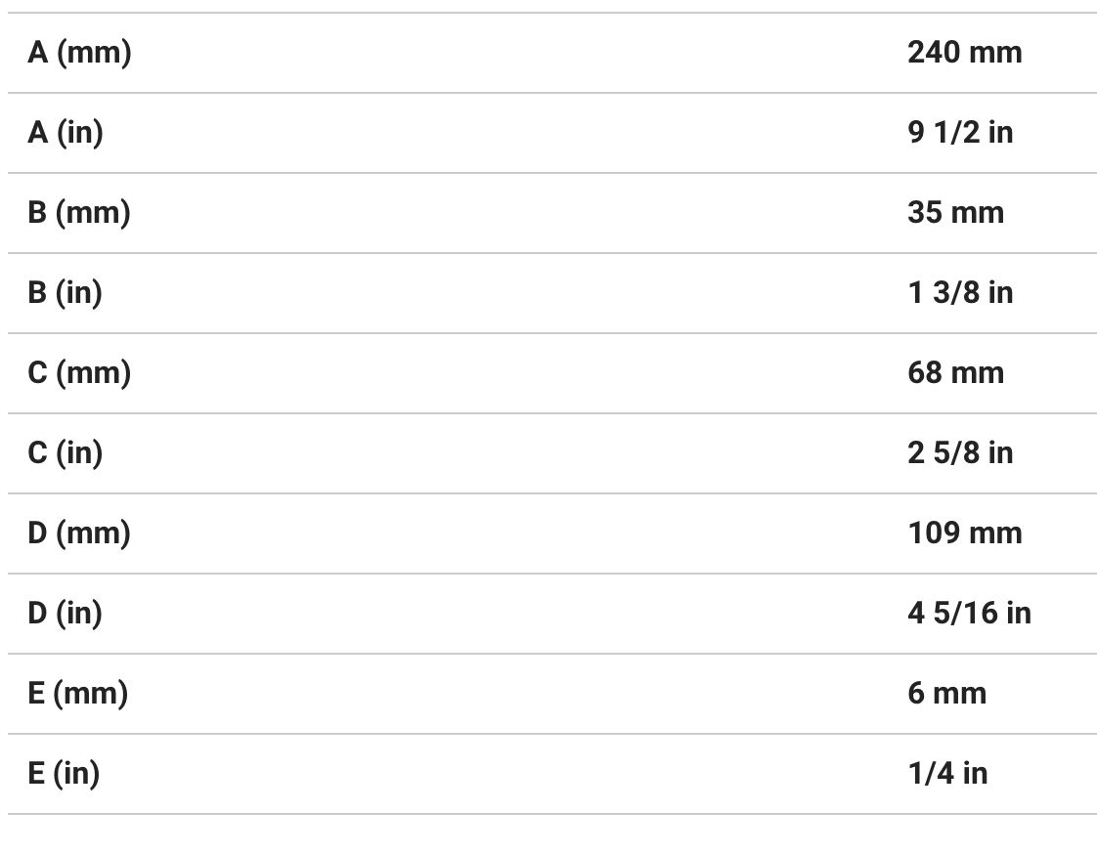This screenshot has height=854, width=1097.
Task: Click the 'B (in)' label
Action: click(x=66, y=293)
